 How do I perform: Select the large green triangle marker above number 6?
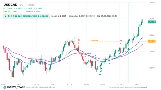[129, 49]
